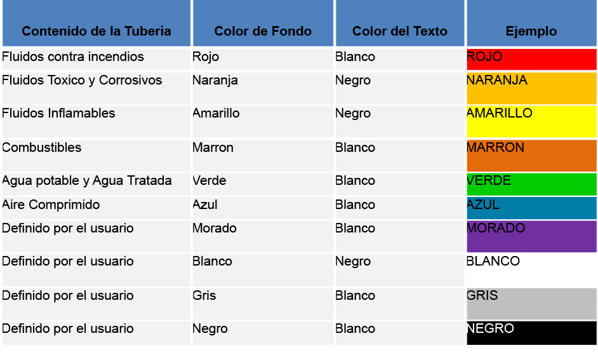
Task: Select the "Combustibles" cell
Action: pyautogui.click(x=42, y=148)
